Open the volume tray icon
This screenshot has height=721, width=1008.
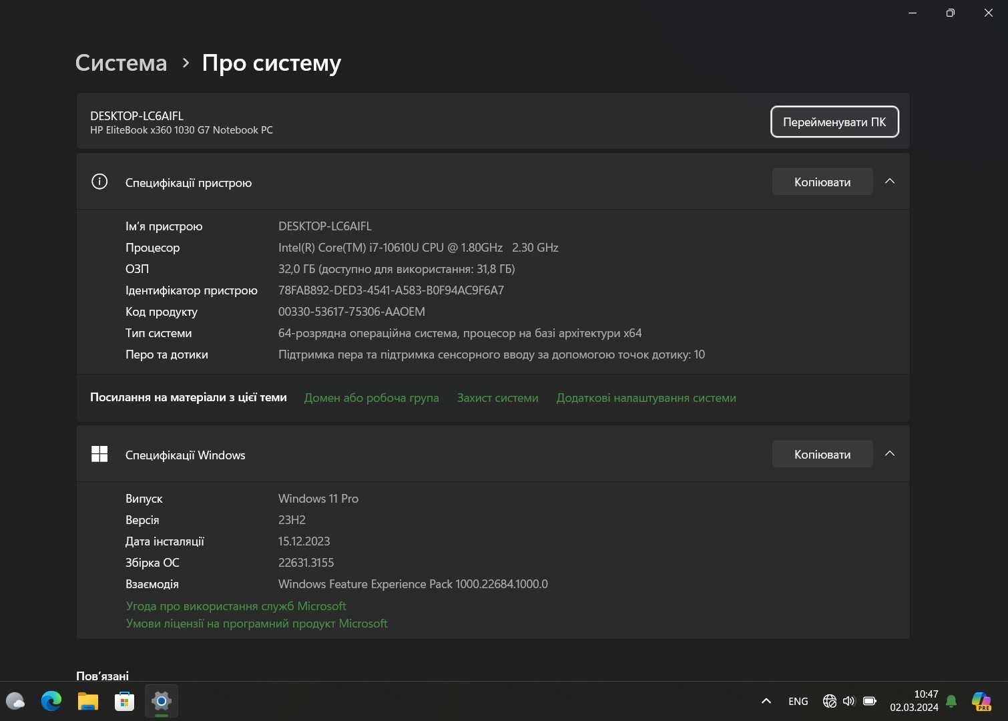(x=849, y=701)
